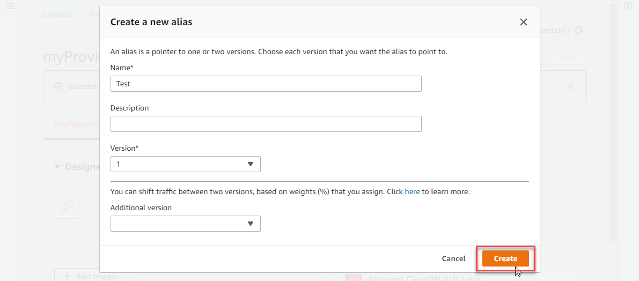
Task: Follow the 'here' learn more link
Action: 412,191
